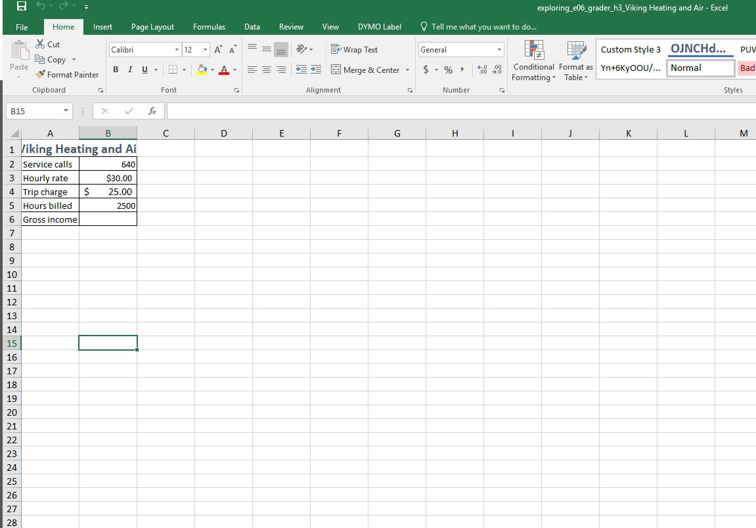The image size is (756, 528).
Task: Expand the Merge & Center options arrow
Action: (x=407, y=70)
